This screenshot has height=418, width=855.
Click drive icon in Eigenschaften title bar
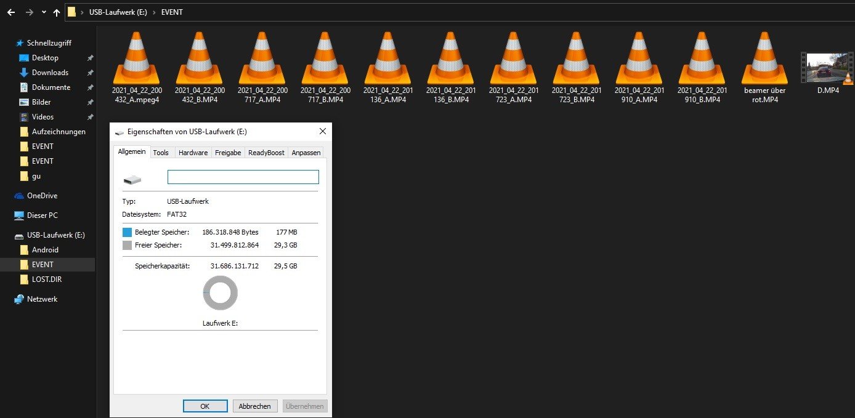[120, 132]
